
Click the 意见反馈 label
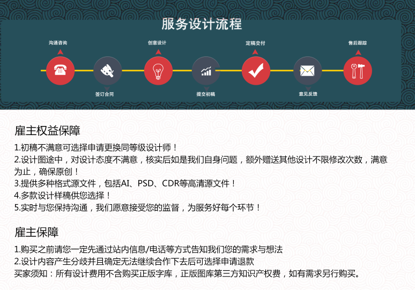pos(308,94)
